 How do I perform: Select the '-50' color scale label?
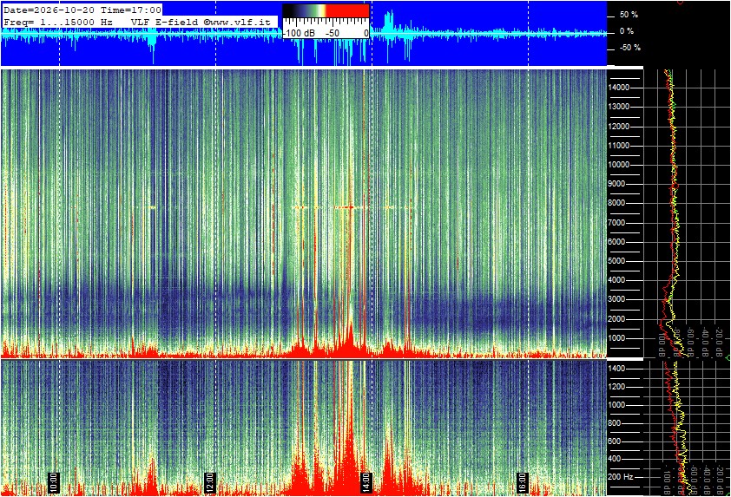pyautogui.click(x=333, y=34)
